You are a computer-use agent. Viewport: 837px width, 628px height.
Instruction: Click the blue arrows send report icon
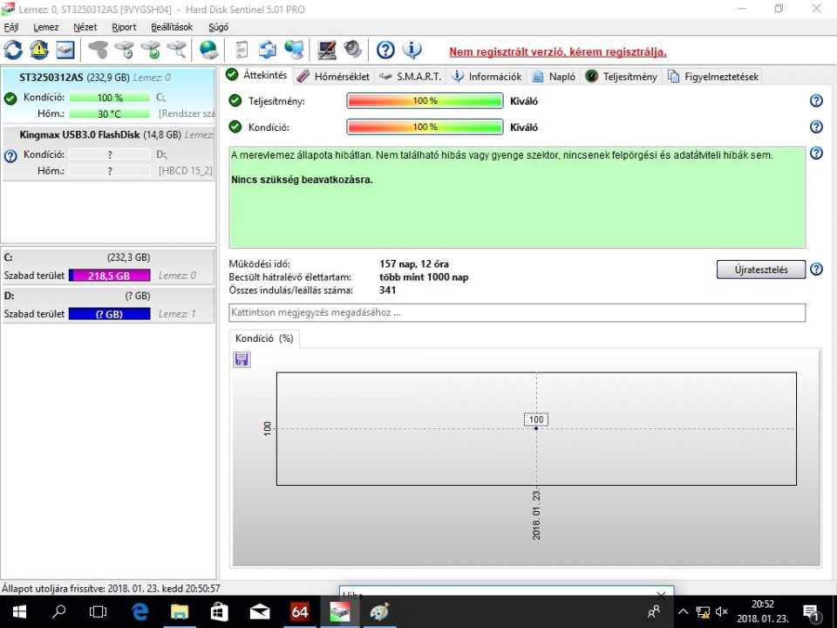click(x=268, y=51)
